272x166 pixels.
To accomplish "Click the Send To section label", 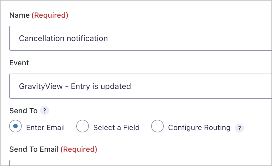I will coord(23,111).
